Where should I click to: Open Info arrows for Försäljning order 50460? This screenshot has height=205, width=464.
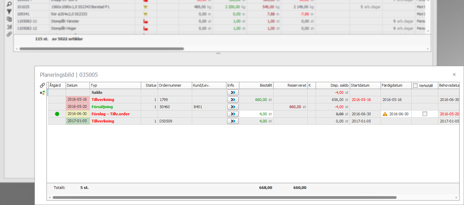tap(233, 107)
